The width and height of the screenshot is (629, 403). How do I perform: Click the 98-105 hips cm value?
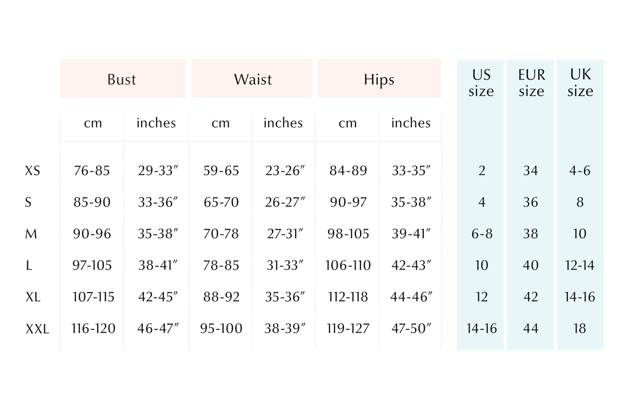[x=348, y=234]
